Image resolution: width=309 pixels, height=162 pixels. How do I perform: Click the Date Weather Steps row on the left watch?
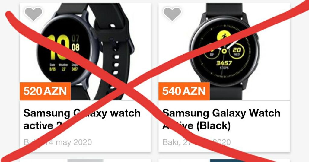coord(64,67)
